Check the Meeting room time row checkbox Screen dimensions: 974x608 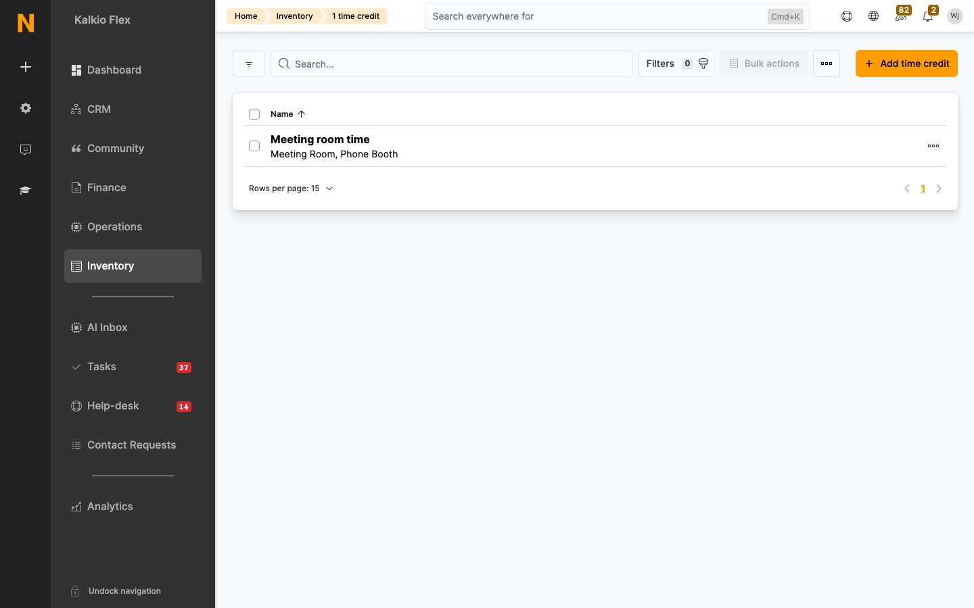point(254,146)
